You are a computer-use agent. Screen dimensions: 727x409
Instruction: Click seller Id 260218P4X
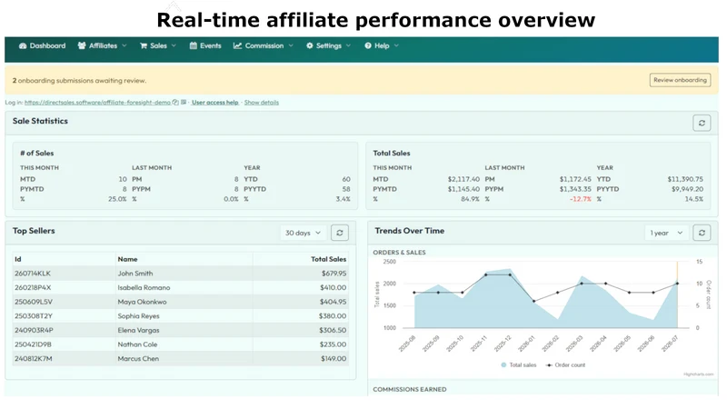coord(33,287)
